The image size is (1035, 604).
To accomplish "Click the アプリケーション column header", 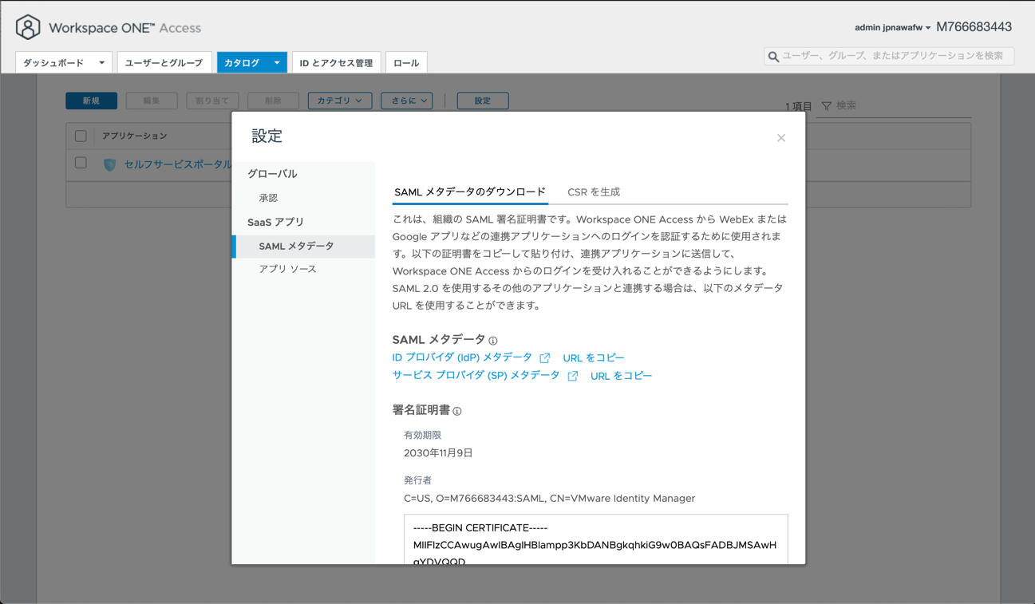I will [x=135, y=136].
